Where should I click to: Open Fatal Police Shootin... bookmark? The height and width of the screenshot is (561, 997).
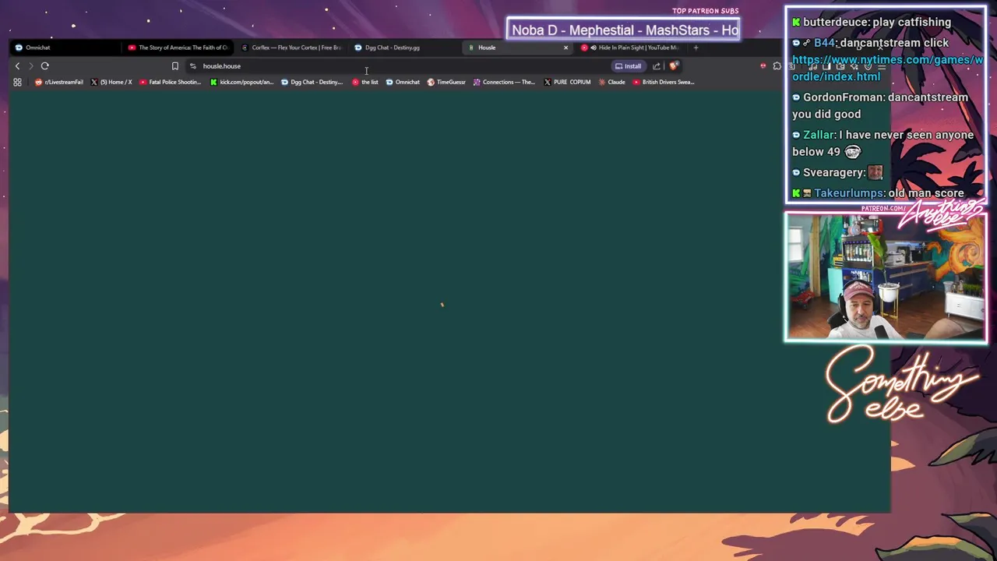170,82
